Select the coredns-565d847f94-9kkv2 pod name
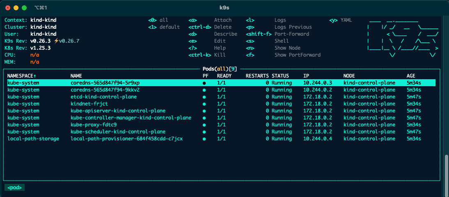This screenshot has width=449, height=197. tap(105, 90)
